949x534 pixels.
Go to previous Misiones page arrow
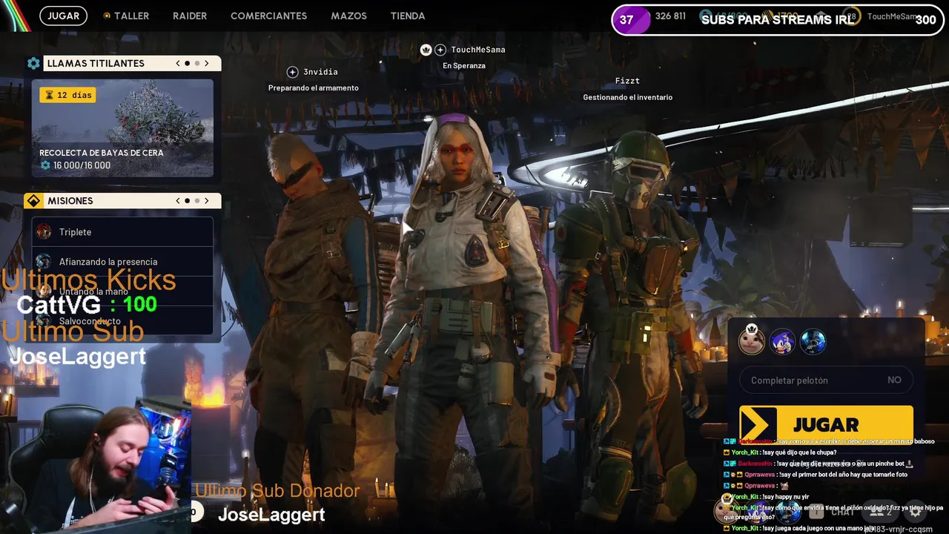pos(178,201)
